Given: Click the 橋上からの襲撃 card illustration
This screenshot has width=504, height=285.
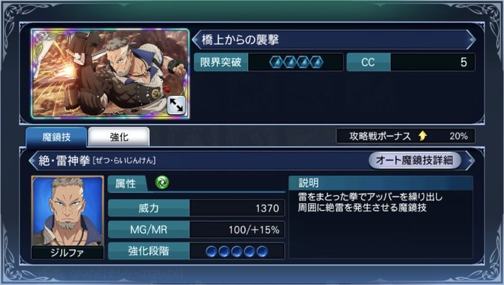Looking at the screenshot, I should [x=110, y=74].
